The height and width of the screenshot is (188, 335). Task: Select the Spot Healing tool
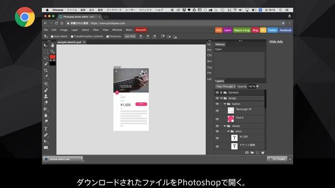point(46,84)
